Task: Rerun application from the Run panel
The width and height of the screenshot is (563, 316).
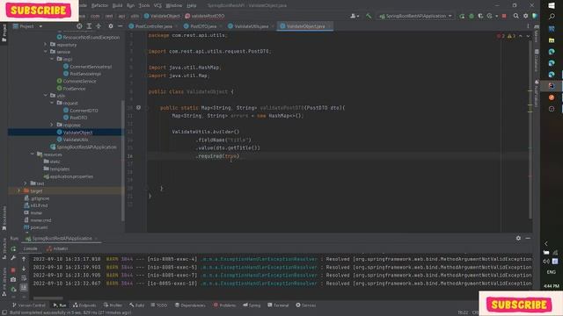Action: pyautogui.click(x=13, y=248)
